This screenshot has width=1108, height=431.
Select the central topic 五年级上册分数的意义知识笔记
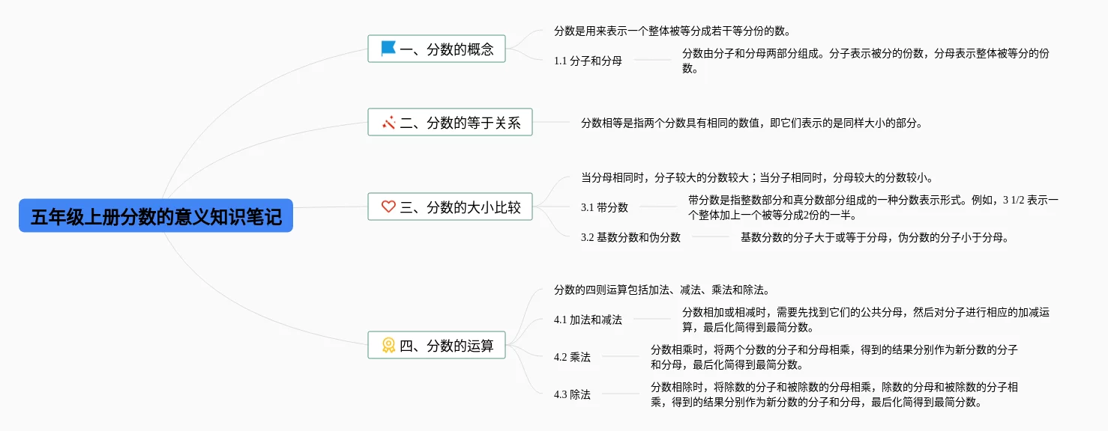(x=156, y=216)
